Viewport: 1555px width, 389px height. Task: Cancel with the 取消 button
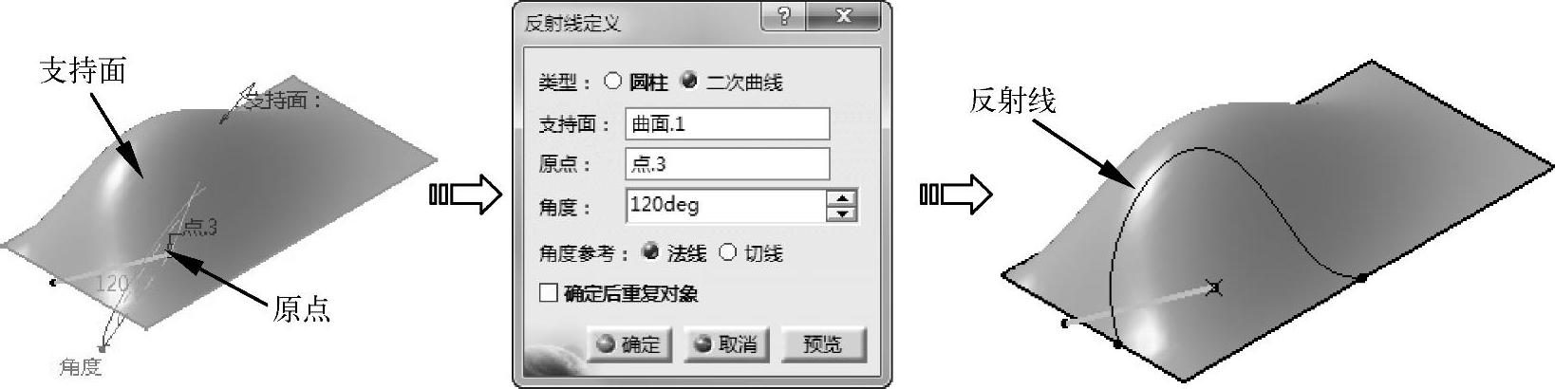pyautogui.click(x=726, y=344)
